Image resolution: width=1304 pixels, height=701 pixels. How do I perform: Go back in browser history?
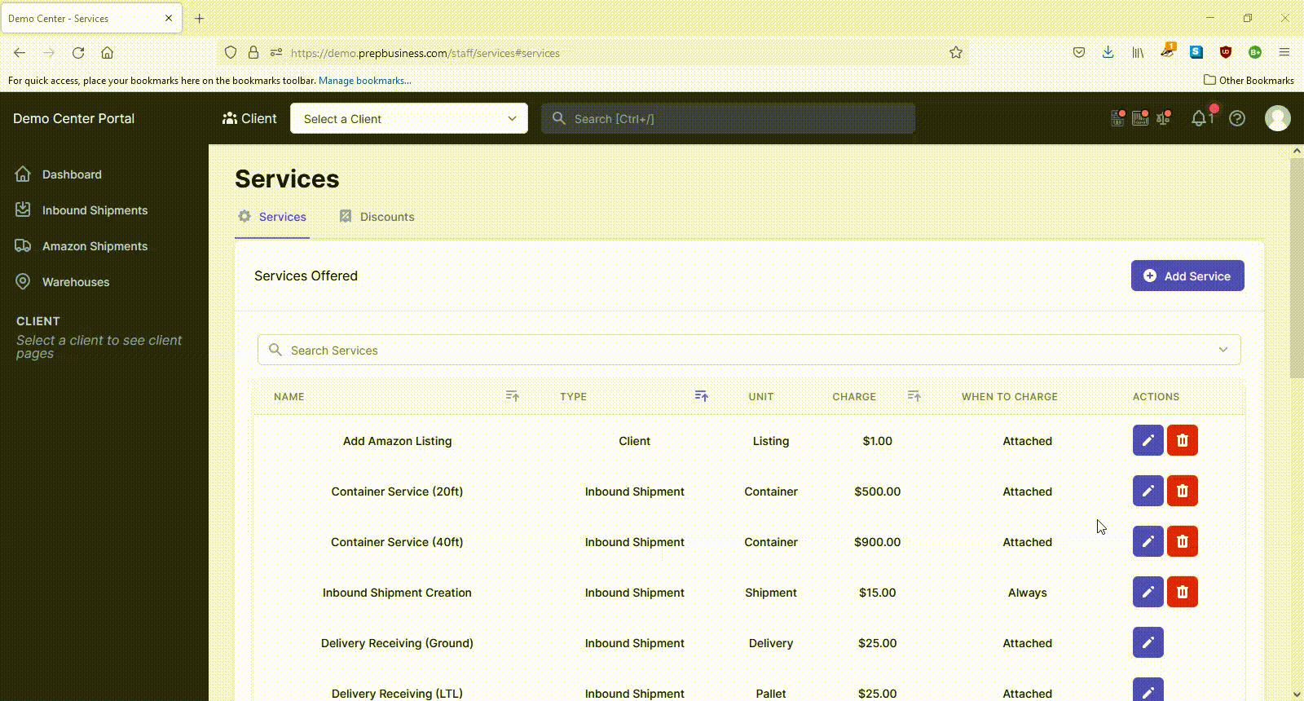20,53
